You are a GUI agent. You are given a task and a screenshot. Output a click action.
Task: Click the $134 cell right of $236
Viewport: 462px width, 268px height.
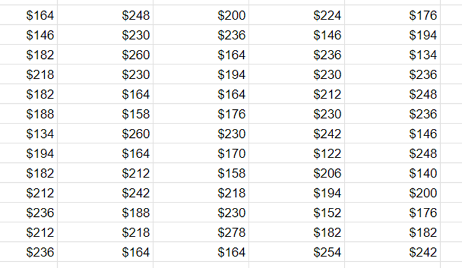393,55
